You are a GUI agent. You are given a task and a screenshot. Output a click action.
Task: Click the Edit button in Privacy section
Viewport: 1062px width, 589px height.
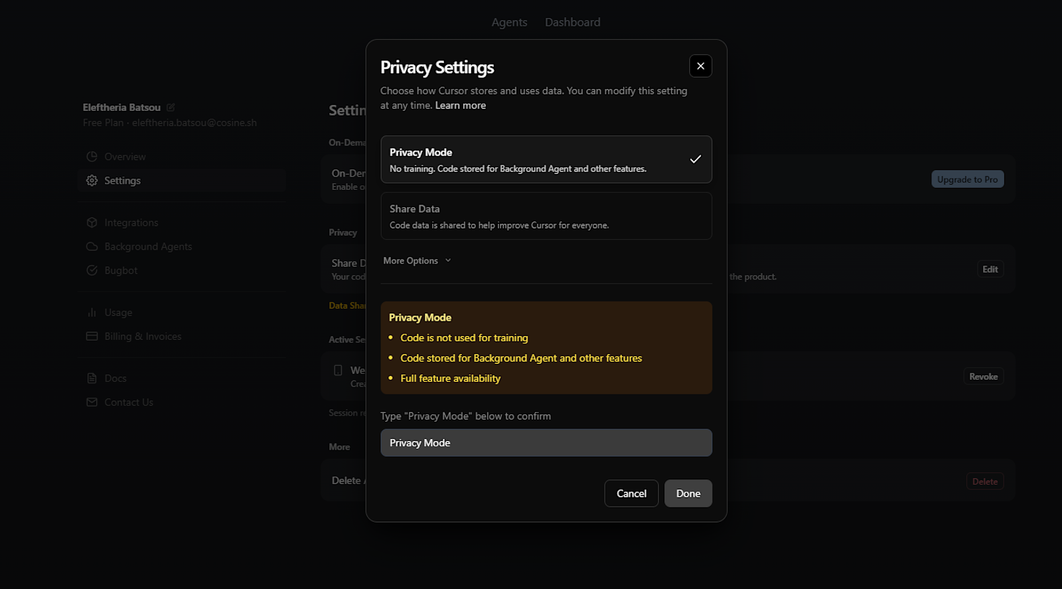pos(990,269)
